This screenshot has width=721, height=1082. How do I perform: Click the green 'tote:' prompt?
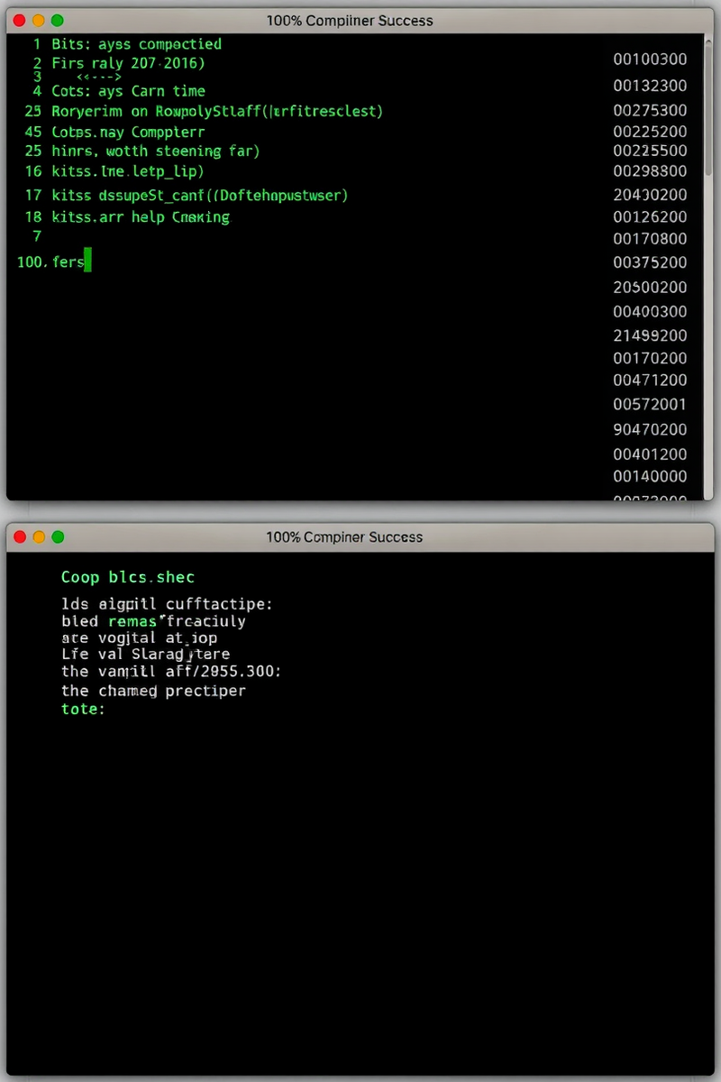coord(83,710)
